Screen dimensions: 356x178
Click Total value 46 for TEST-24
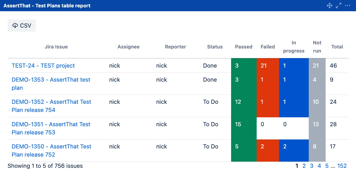coord(333,66)
